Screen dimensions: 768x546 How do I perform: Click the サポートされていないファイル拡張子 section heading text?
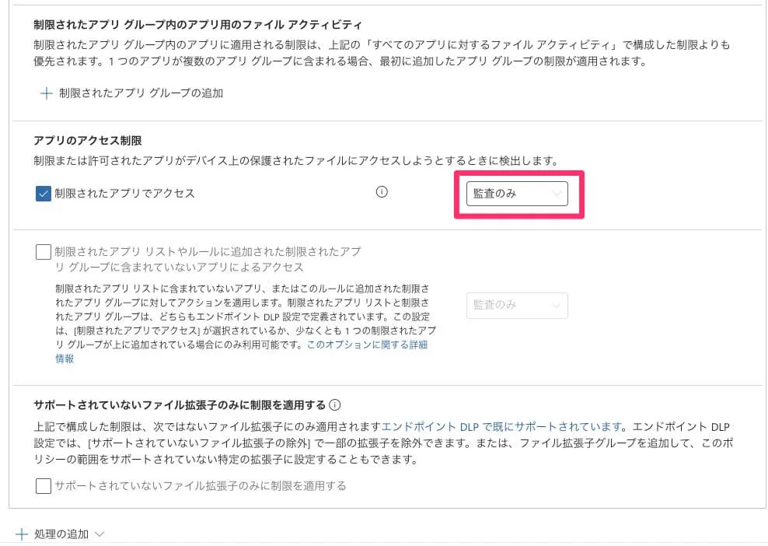pyautogui.click(x=180, y=405)
